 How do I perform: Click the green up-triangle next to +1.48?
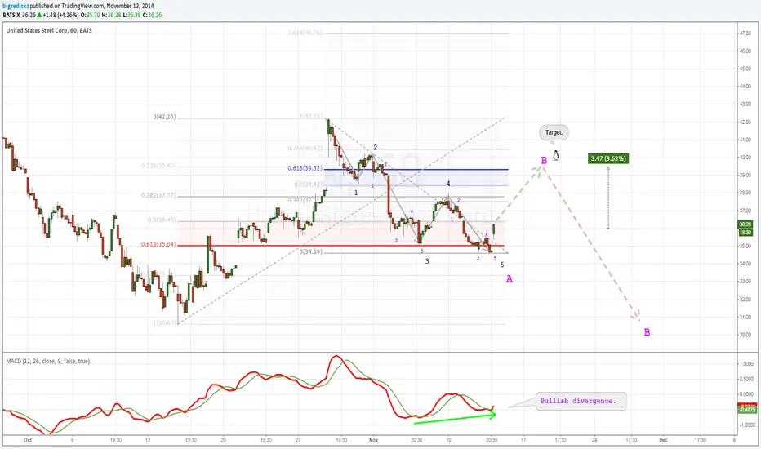point(39,15)
